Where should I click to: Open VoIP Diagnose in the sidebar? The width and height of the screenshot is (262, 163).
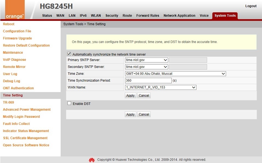(15, 60)
